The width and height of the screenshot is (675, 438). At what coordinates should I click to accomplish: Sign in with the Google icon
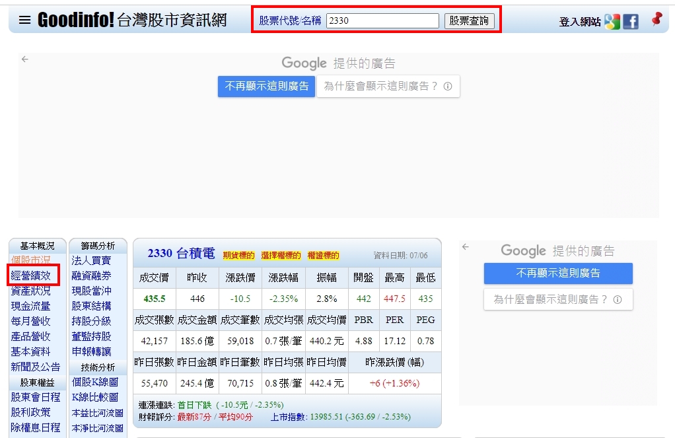point(612,21)
